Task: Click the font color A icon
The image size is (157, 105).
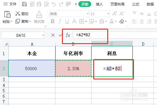Action: click(x=112, y=21)
